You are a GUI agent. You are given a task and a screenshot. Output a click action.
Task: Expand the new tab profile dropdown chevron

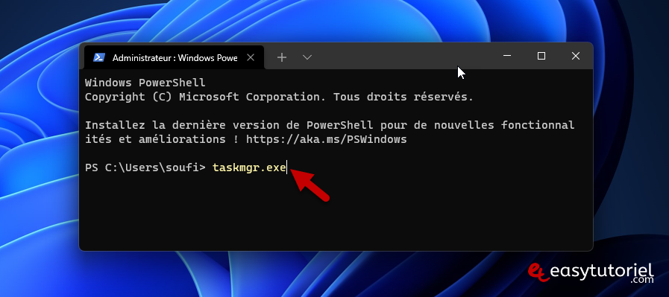(307, 57)
